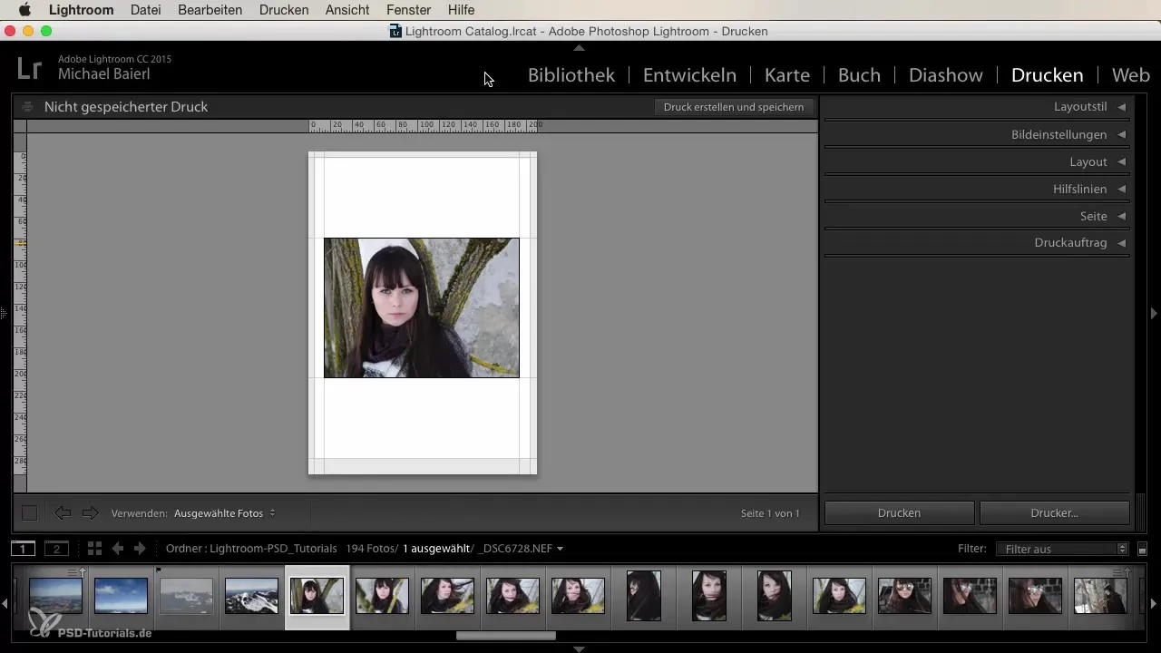Go to the first page using the square icon
Viewport: 1161px width, 653px height.
click(29, 513)
